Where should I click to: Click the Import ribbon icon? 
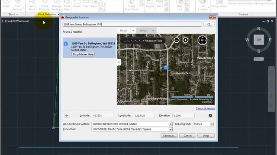[150, 4]
